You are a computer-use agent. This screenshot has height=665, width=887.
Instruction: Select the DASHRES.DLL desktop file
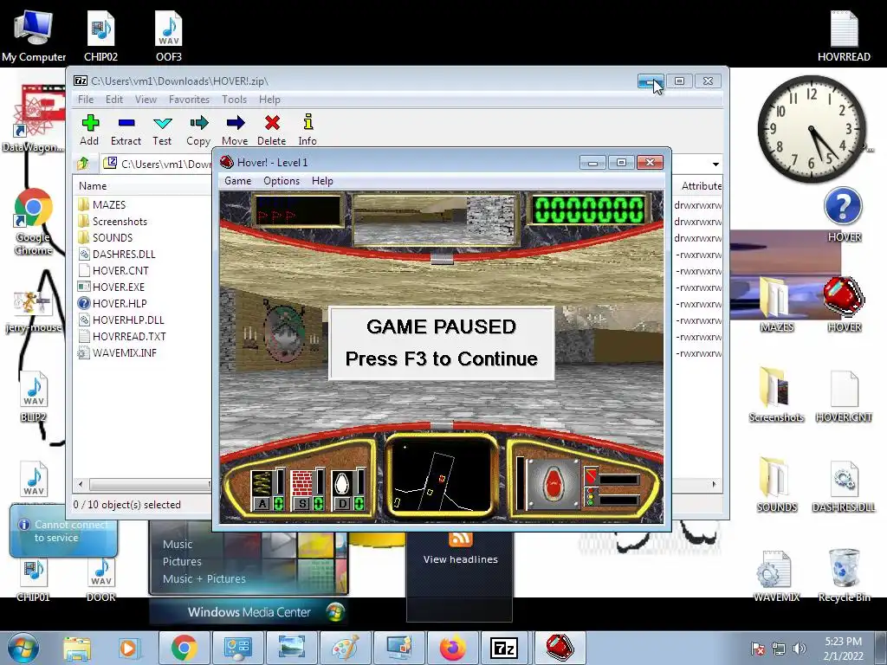point(844,485)
